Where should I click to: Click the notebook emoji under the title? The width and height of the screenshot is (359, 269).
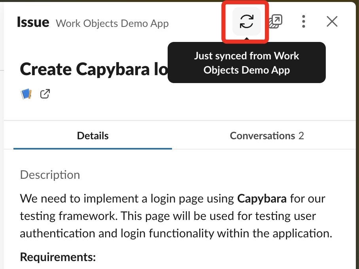tap(25, 93)
